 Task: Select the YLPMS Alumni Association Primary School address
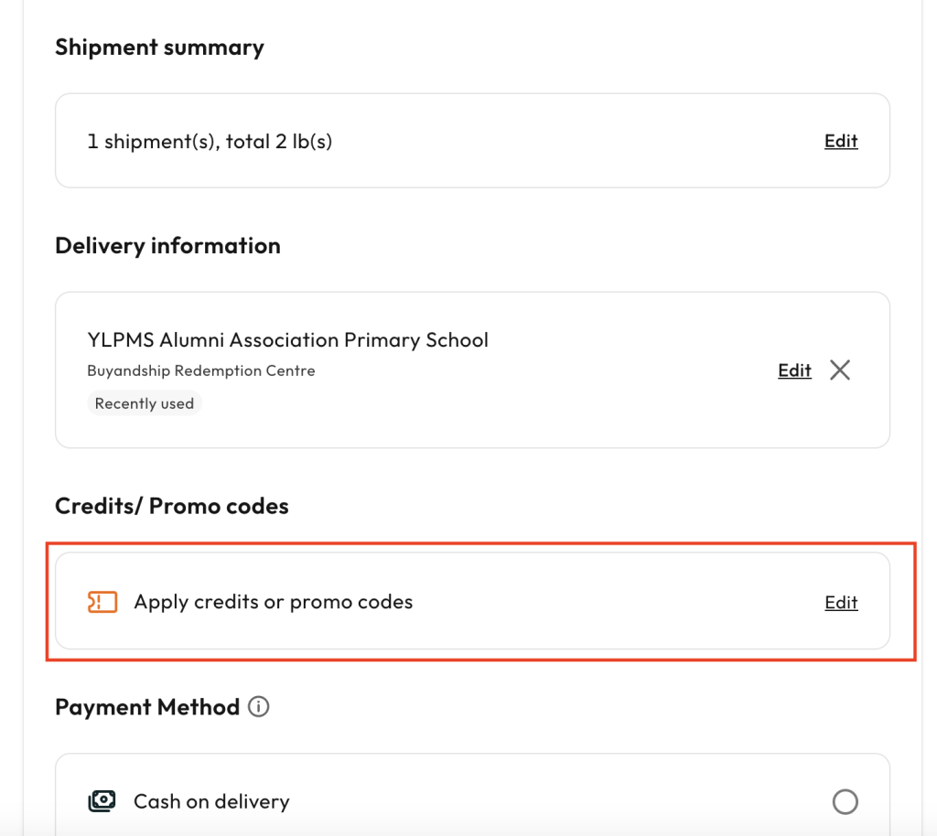287,340
